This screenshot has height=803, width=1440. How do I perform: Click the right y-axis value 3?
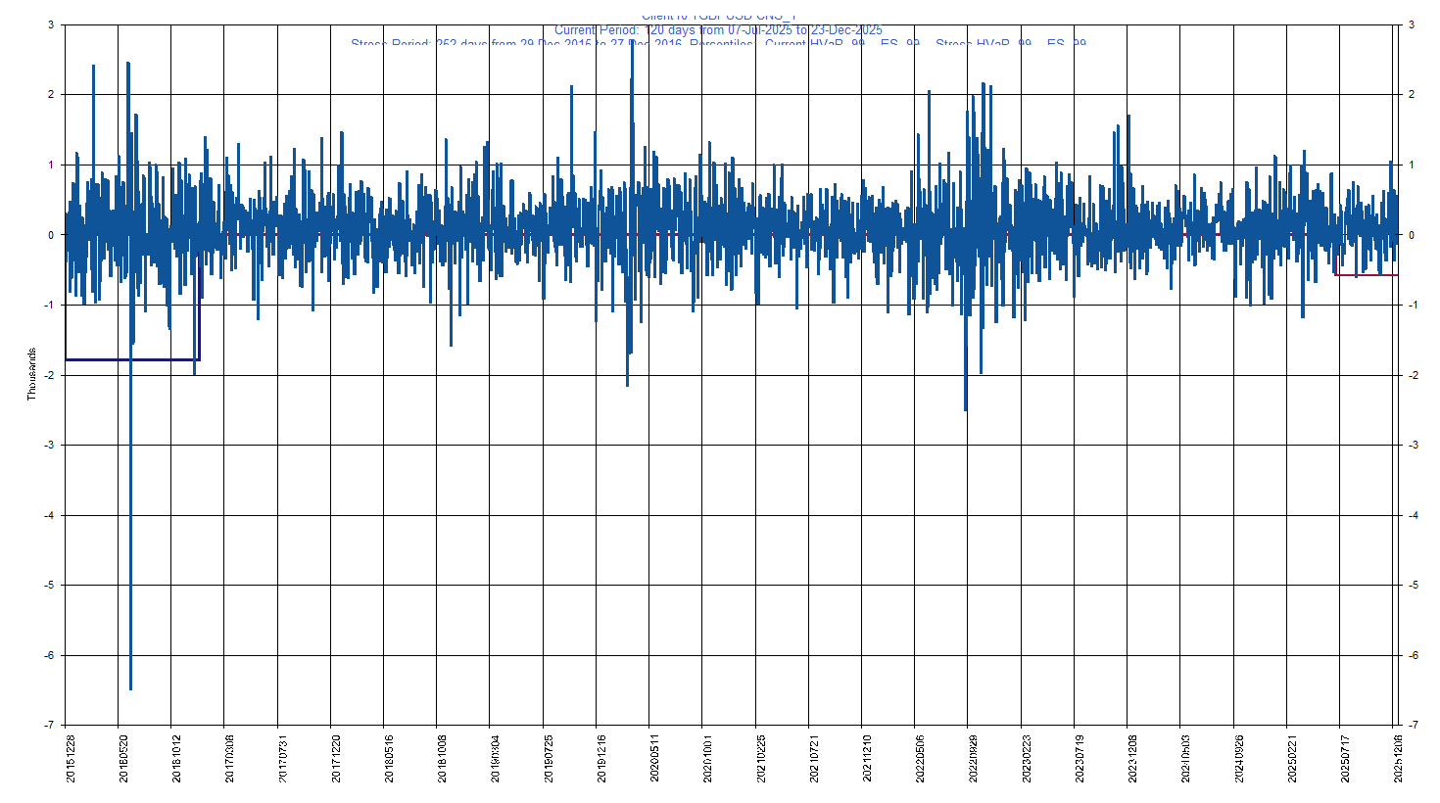point(1411,24)
